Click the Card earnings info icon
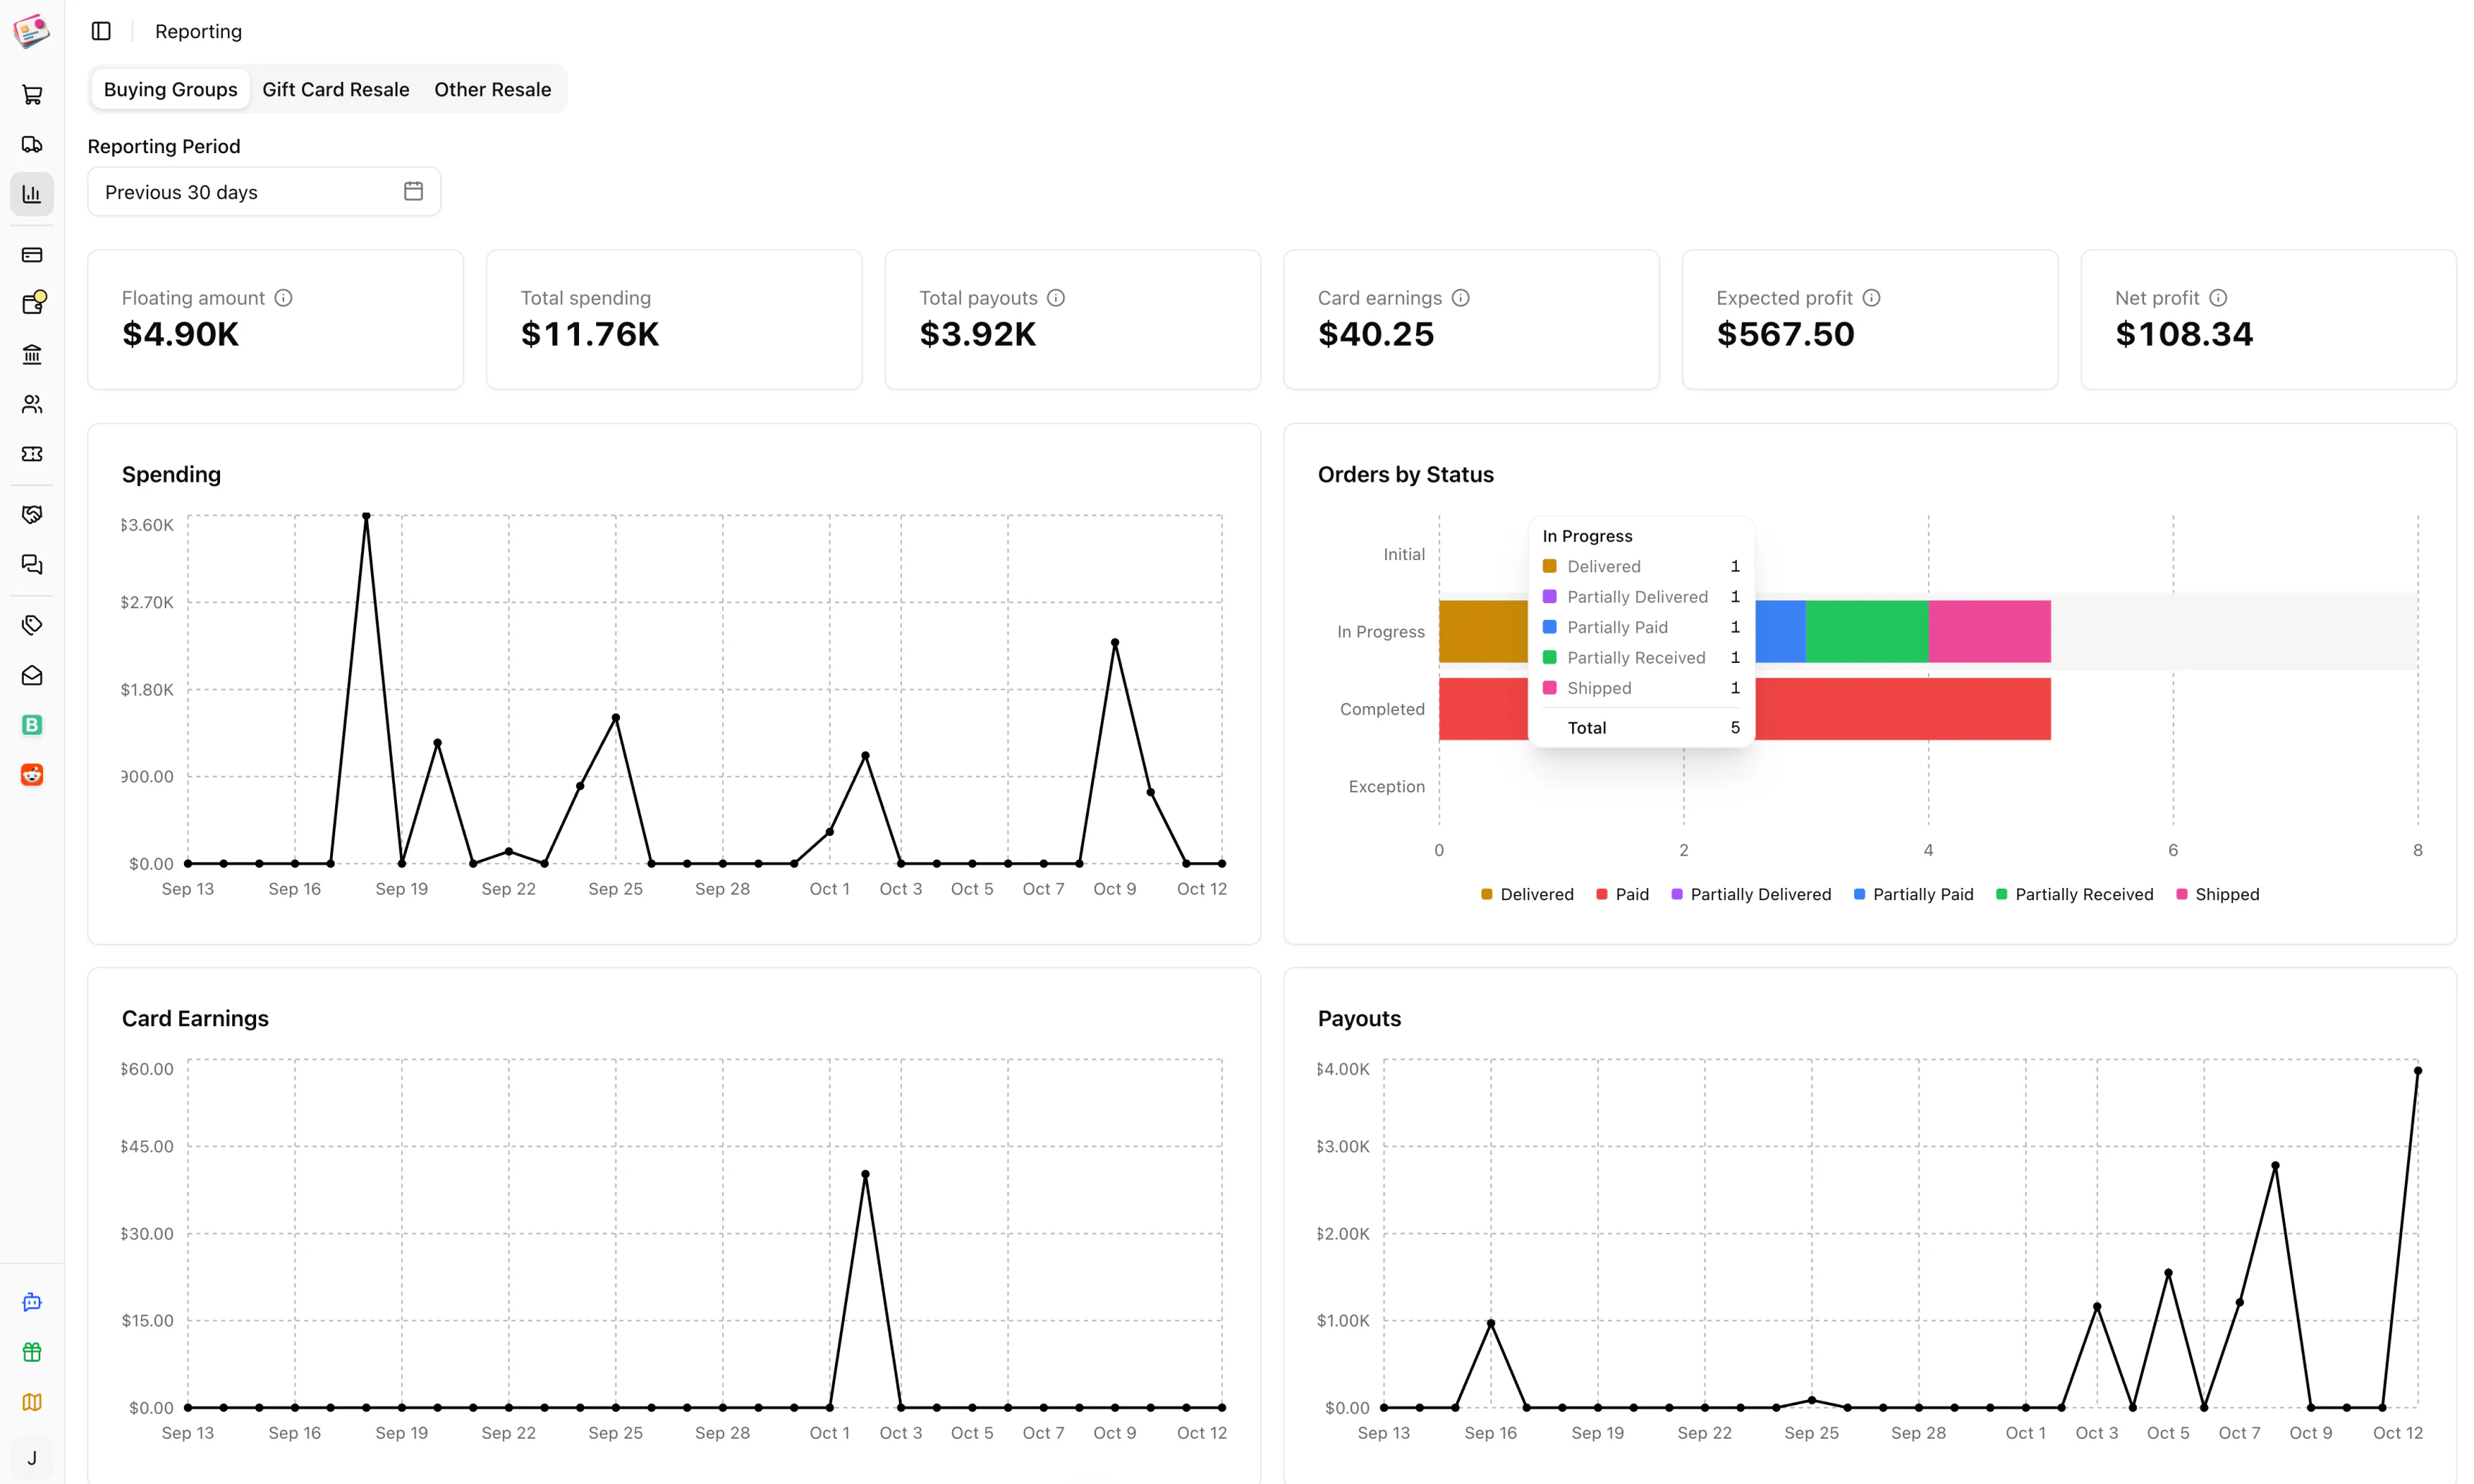 pyautogui.click(x=1461, y=298)
